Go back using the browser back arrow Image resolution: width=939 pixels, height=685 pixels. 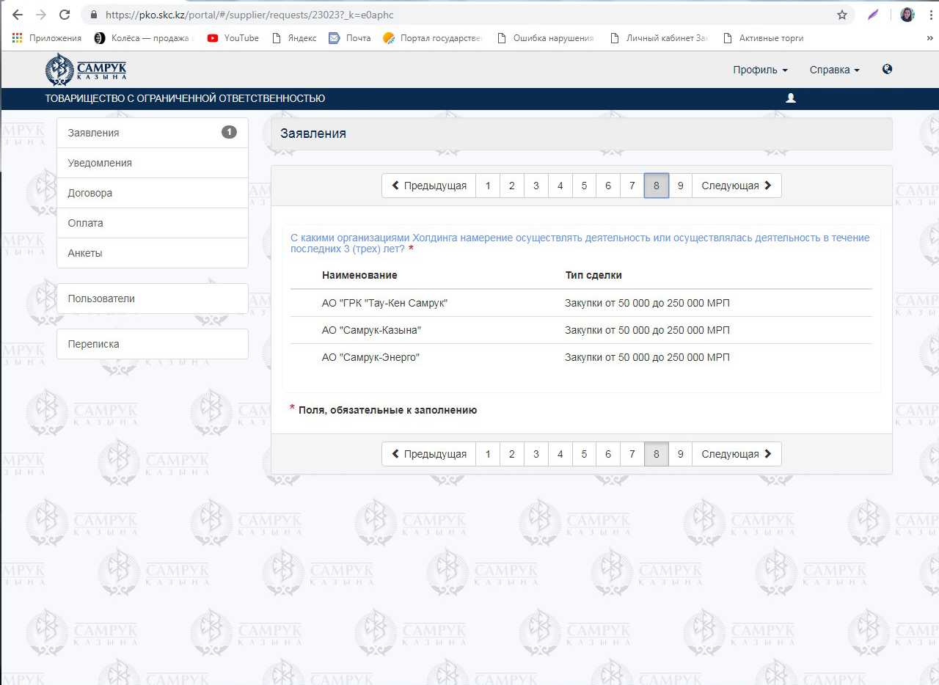click(18, 15)
